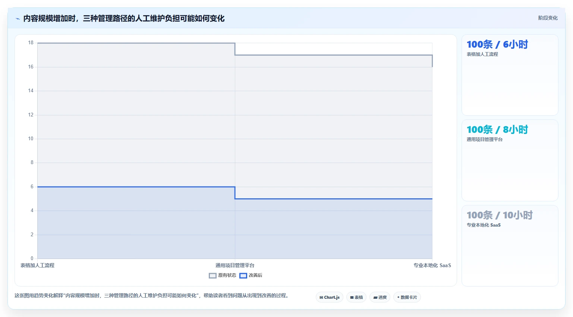573x317 pixels.
Task: Click the y-axis value 10
Action: (x=31, y=139)
